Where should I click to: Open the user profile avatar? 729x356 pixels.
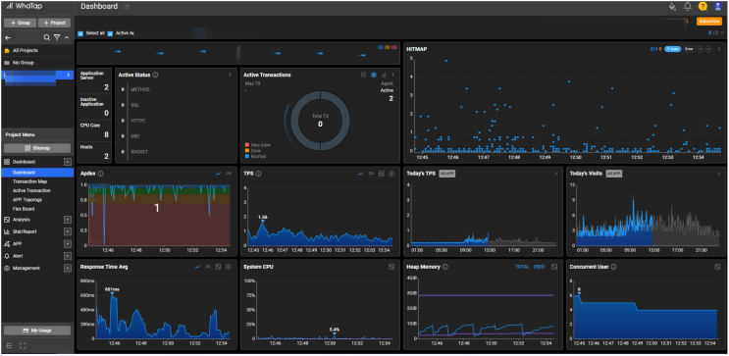(717, 7)
